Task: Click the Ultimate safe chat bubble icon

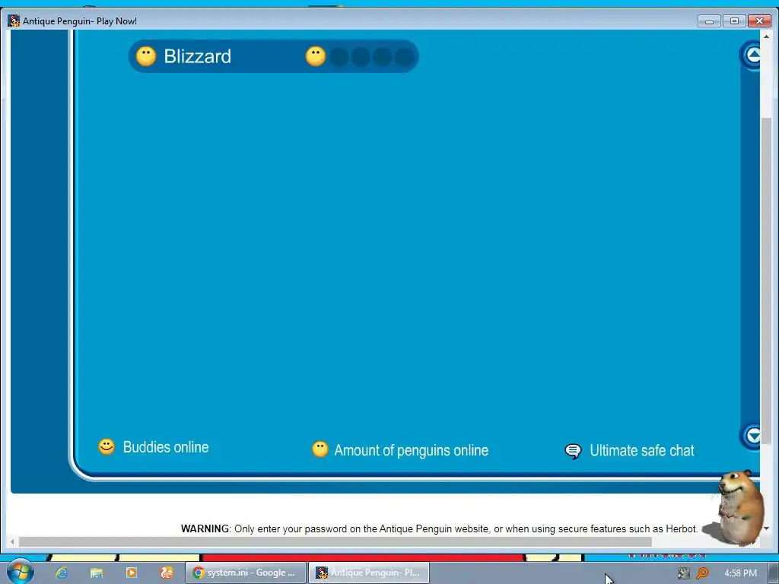Action: tap(573, 451)
